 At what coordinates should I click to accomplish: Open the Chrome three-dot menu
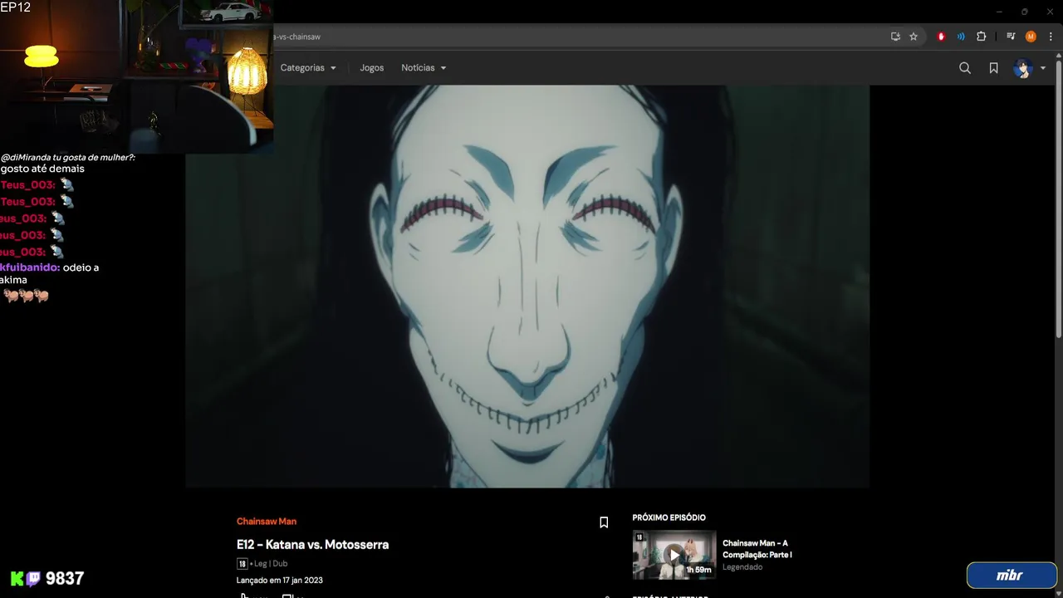click(1051, 37)
